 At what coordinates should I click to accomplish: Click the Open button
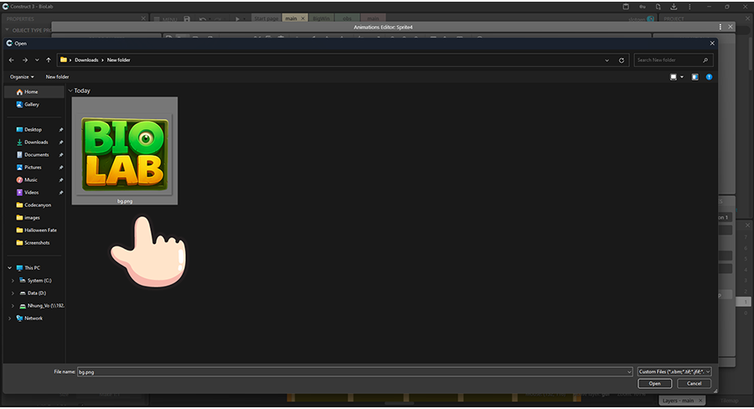point(654,383)
